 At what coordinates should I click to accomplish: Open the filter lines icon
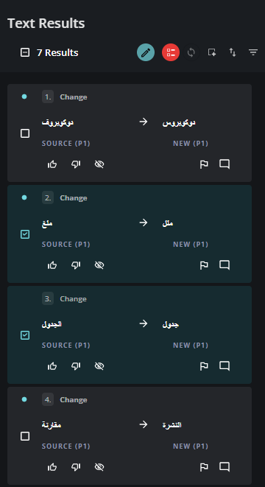click(253, 52)
